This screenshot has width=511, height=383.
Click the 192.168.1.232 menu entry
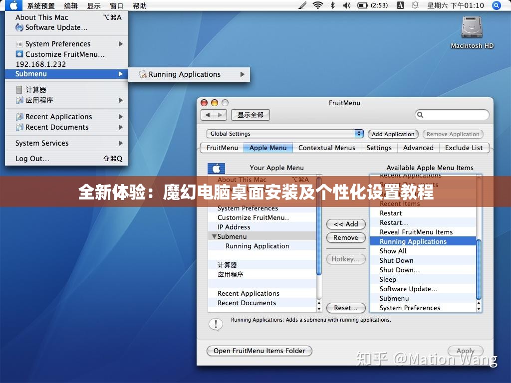[66, 64]
